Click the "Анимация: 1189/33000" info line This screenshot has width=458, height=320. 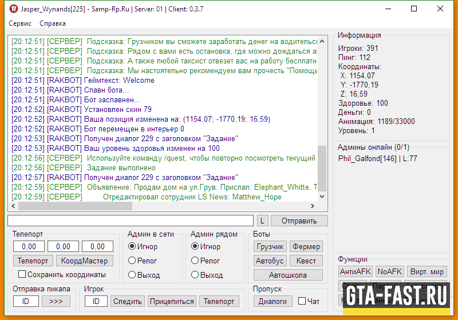pos(377,121)
